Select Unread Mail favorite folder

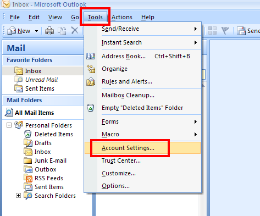[x=41, y=80]
